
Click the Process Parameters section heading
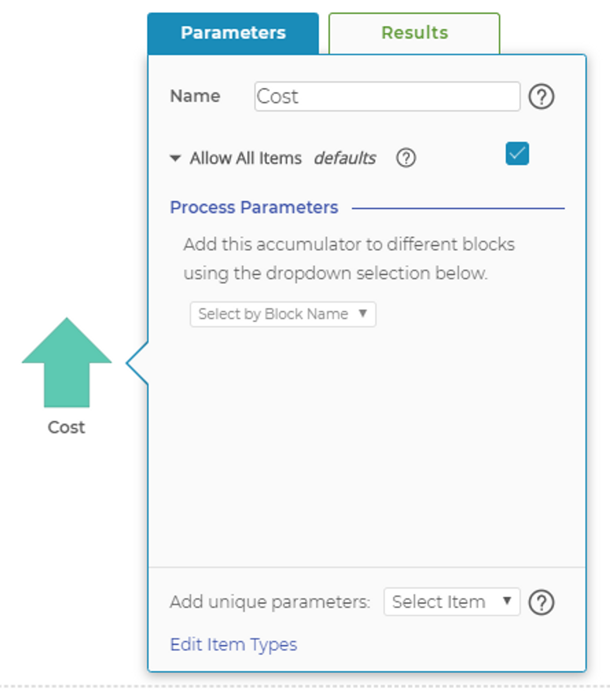click(254, 207)
